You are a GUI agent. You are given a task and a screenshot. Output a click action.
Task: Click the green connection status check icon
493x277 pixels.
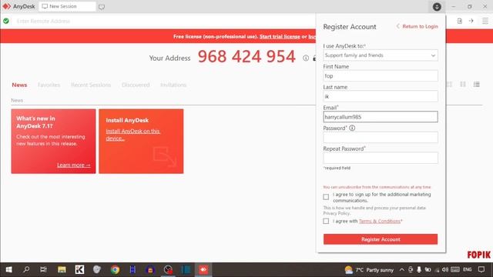tap(6, 21)
